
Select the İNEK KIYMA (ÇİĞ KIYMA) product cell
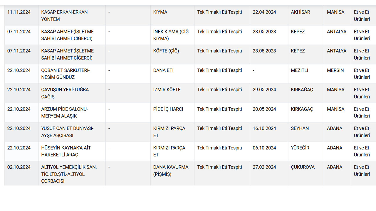tap(172, 35)
